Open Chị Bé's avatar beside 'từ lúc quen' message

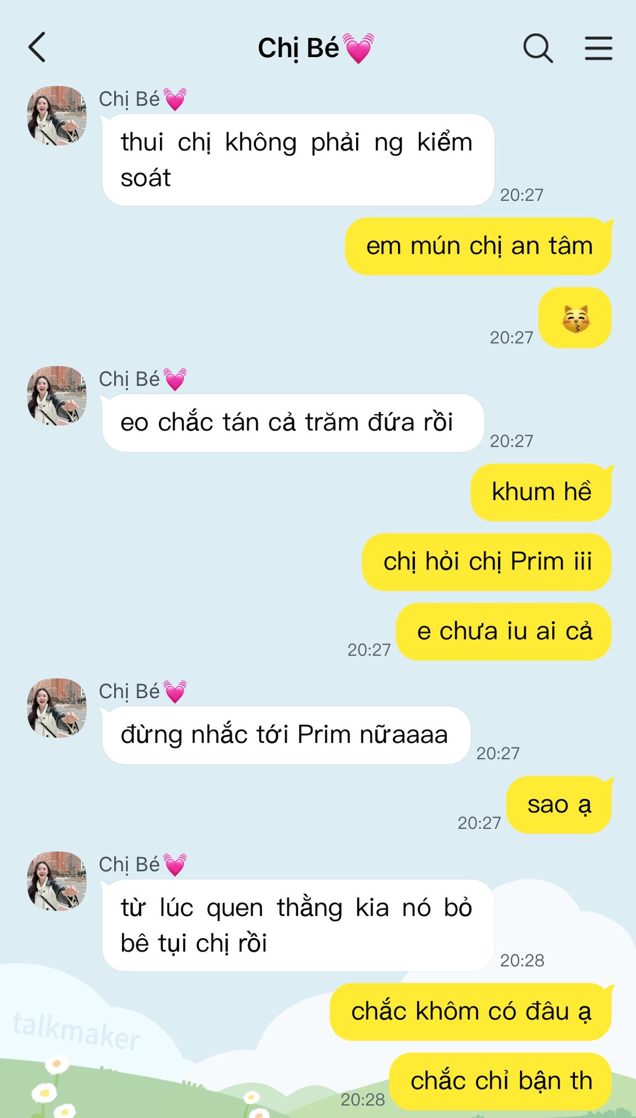tap(57, 882)
